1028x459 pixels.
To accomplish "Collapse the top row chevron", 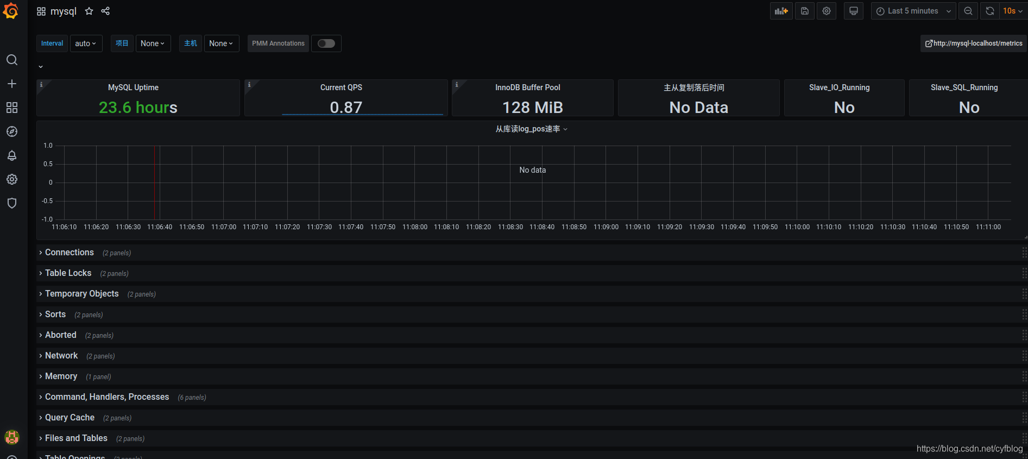I will pyautogui.click(x=41, y=67).
